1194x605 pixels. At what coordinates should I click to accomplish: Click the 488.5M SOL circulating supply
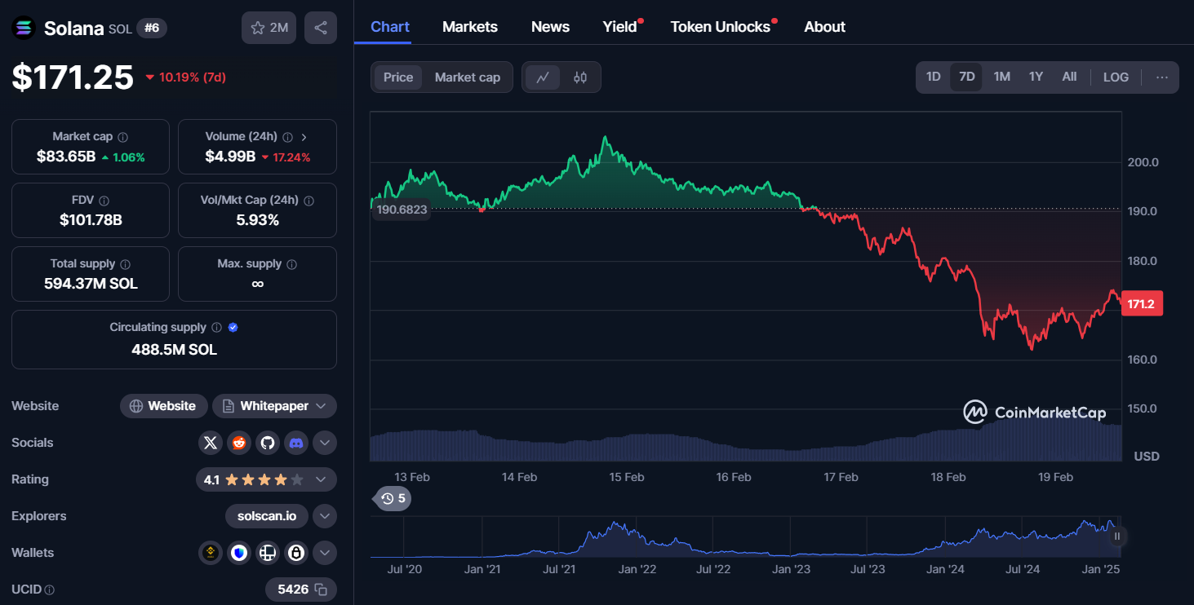coord(174,350)
